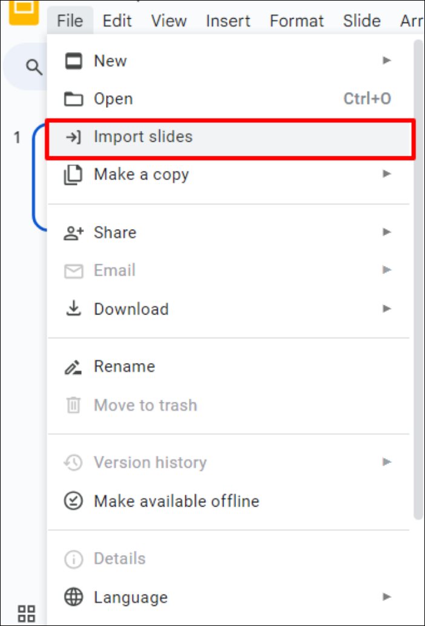Image resolution: width=425 pixels, height=626 pixels.
Task: Toggle Make available offline
Action: point(176,501)
